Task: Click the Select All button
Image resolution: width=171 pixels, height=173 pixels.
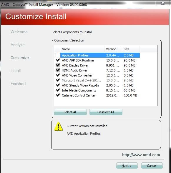Action: tap(70, 112)
